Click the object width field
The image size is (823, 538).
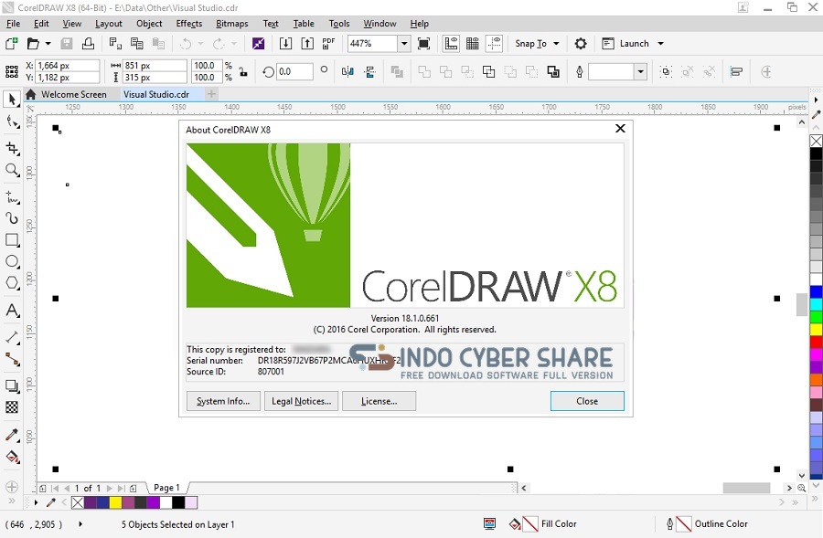click(155, 66)
